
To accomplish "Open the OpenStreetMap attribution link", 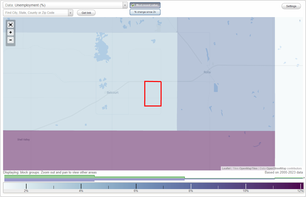I will click(276, 168).
